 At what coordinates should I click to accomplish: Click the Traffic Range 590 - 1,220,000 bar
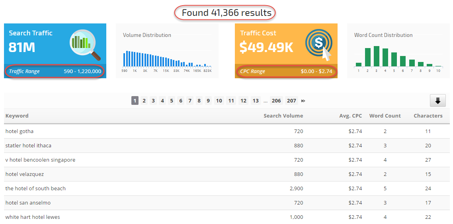[55, 71]
